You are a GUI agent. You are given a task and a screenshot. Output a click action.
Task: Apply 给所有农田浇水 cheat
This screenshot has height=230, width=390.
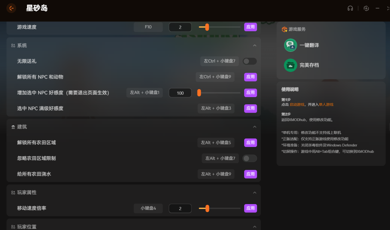coord(250,174)
